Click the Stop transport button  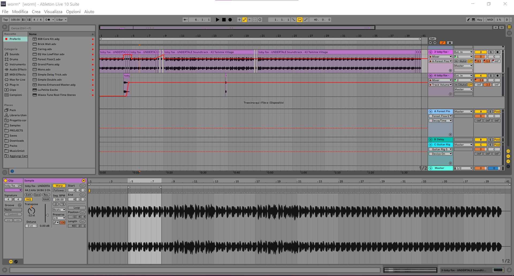click(224, 20)
